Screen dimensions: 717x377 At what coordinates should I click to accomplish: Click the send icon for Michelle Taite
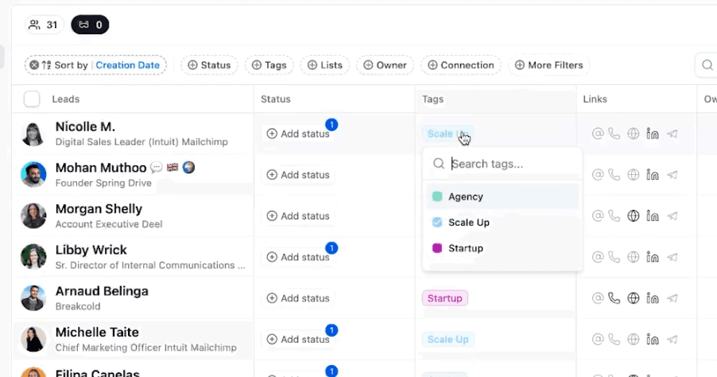tap(672, 340)
